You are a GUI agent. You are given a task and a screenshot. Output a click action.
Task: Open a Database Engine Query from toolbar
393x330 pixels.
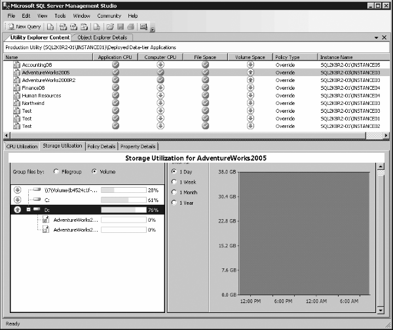50,27
